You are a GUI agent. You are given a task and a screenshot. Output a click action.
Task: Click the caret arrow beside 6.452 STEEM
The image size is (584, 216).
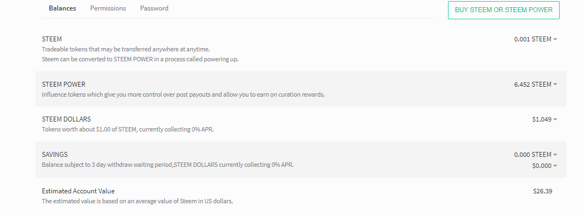click(555, 85)
